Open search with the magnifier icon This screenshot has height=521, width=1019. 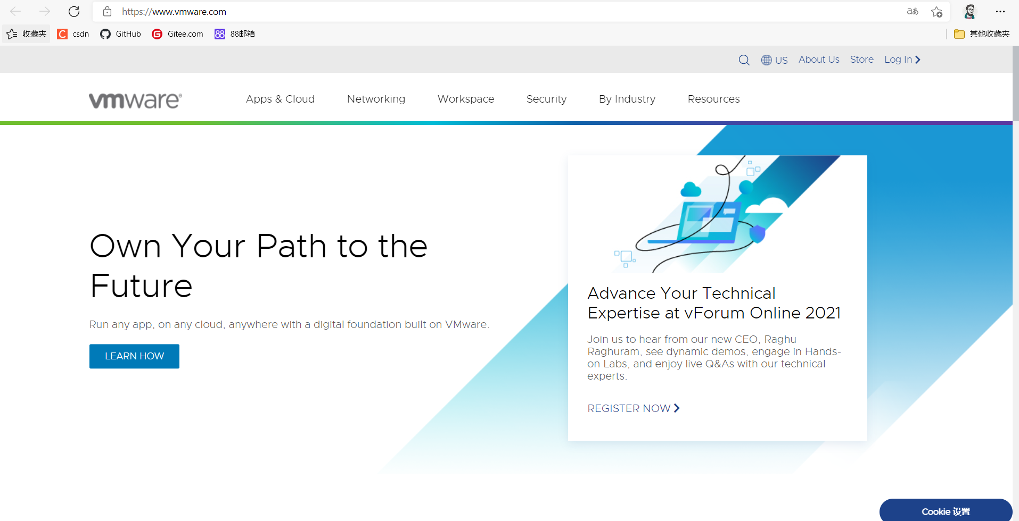click(x=744, y=60)
